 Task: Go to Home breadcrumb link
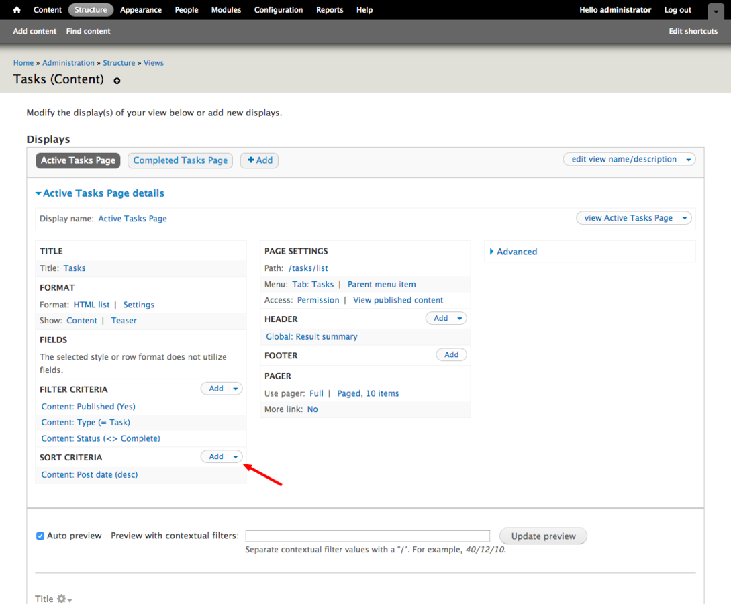click(23, 63)
